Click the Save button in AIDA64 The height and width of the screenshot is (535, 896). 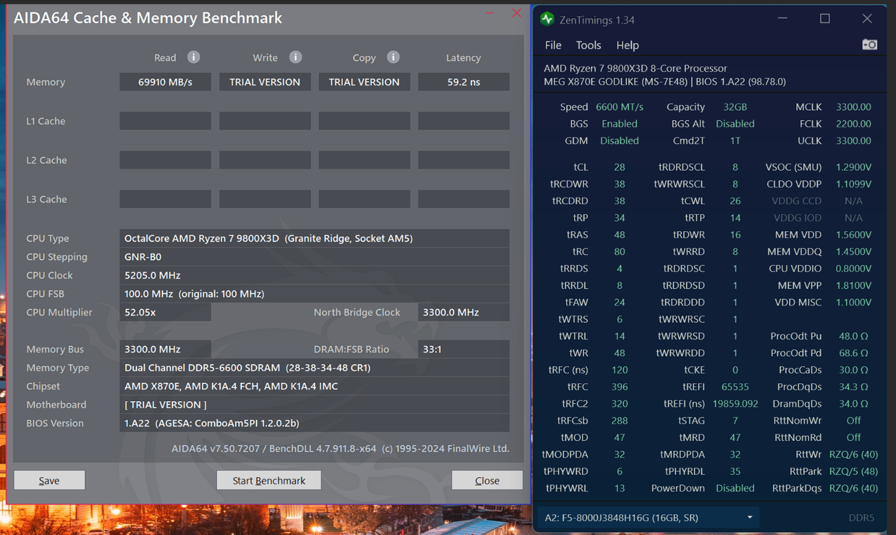tap(49, 480)
